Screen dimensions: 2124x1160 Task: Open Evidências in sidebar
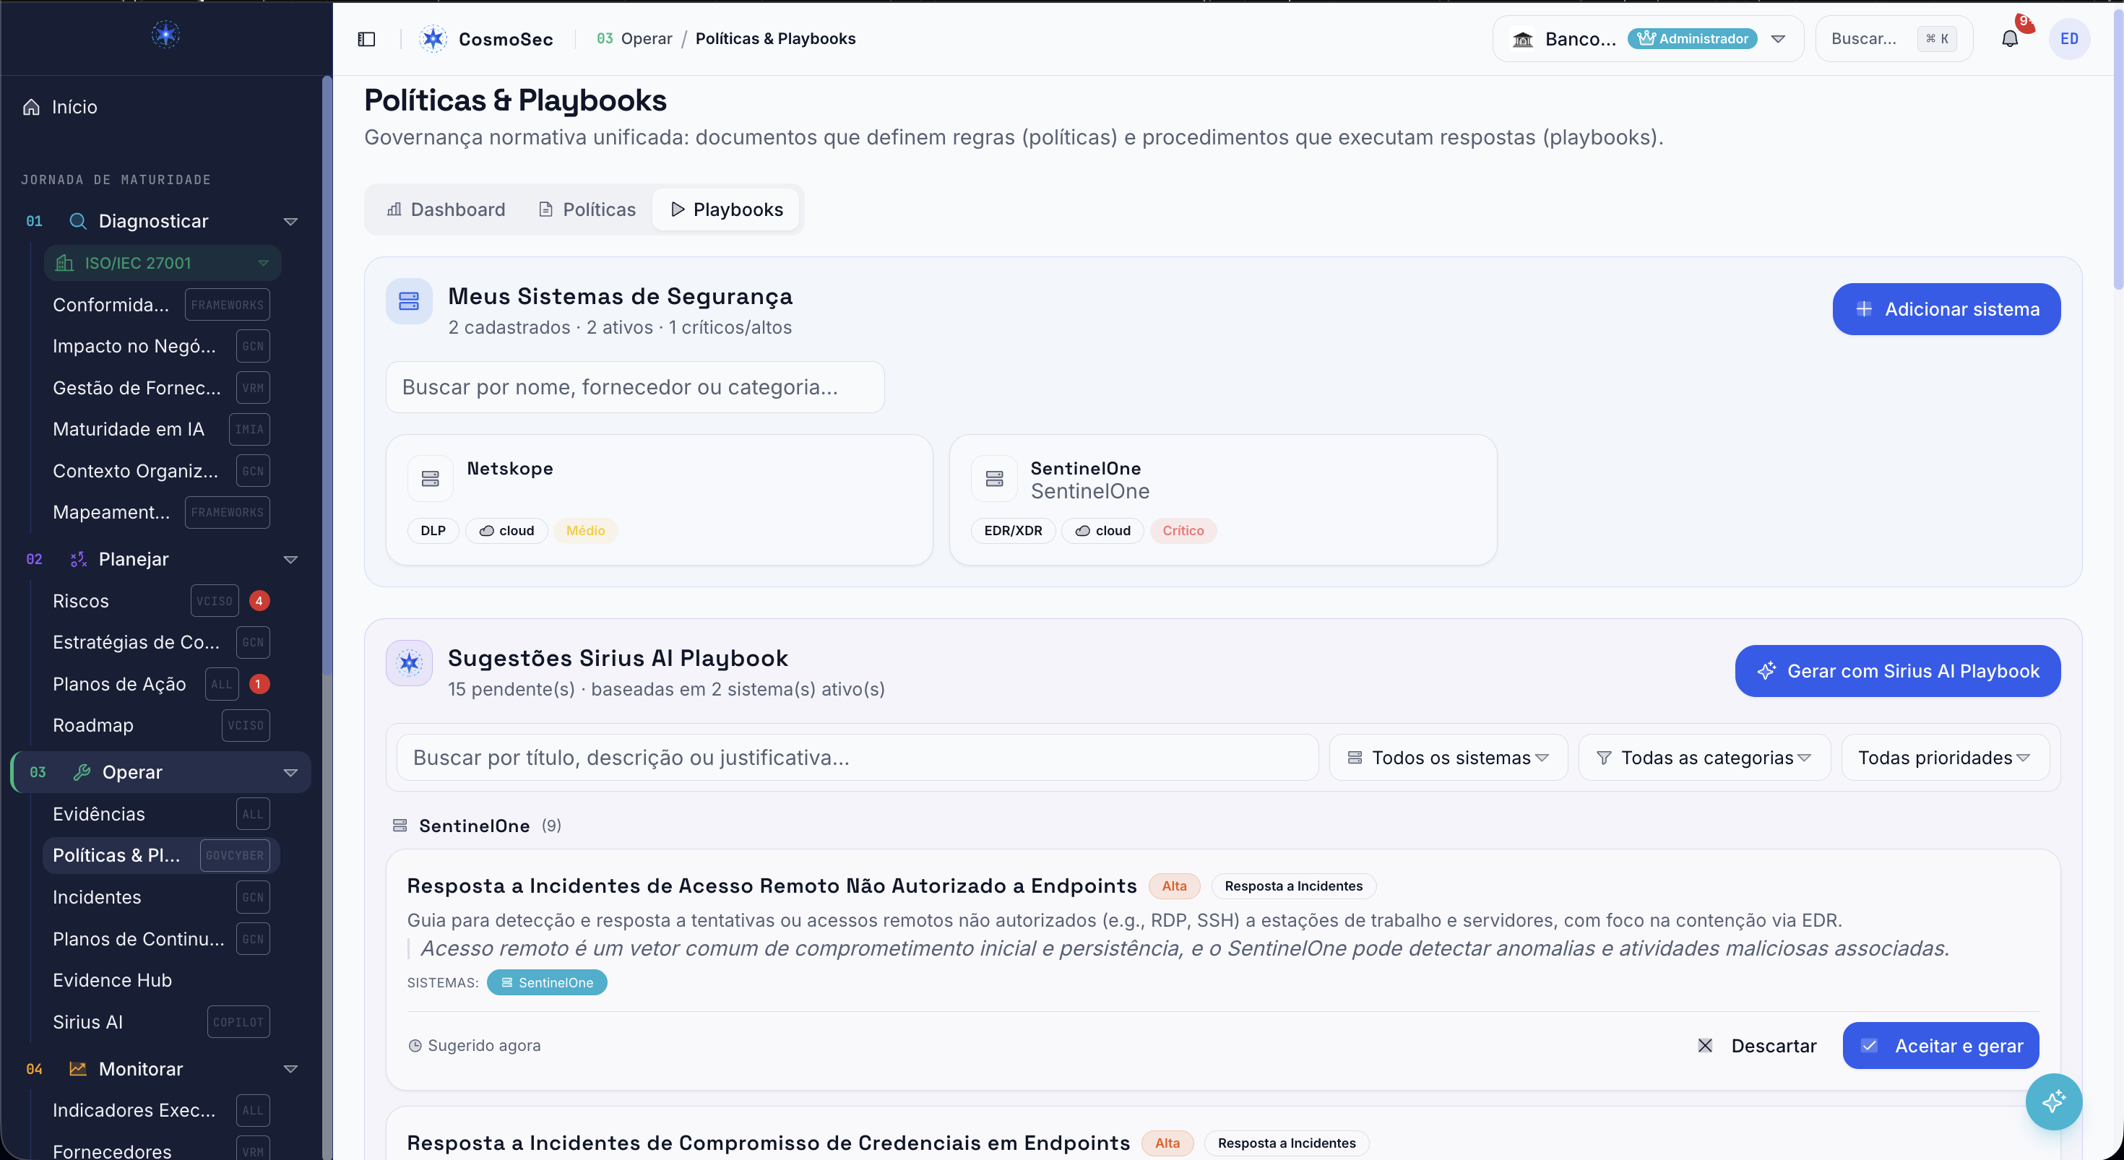click(99, 814)
